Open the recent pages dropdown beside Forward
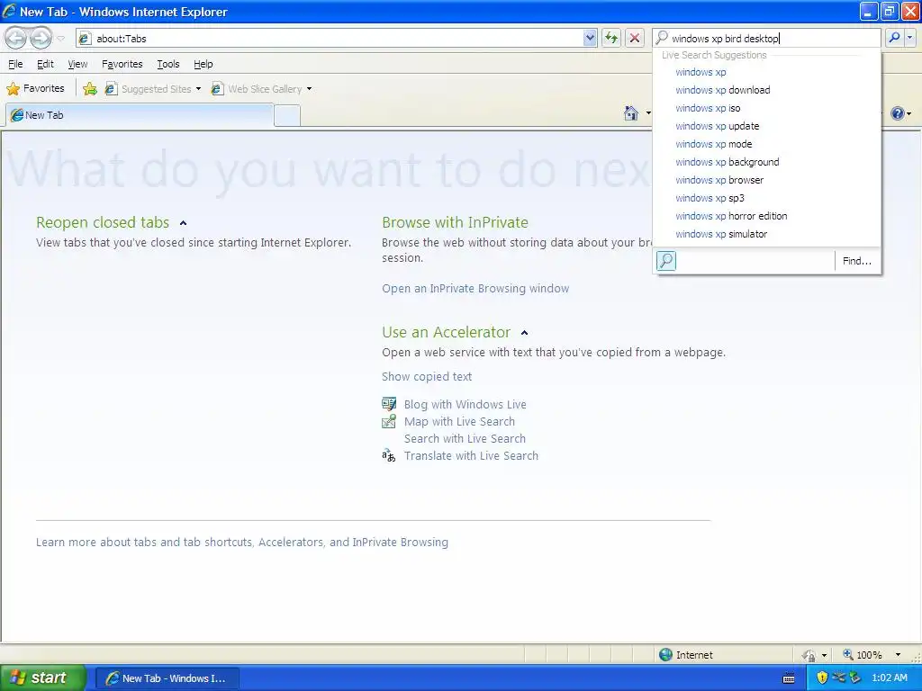Screen dimensions: 922x691 (x=60, y=39)
